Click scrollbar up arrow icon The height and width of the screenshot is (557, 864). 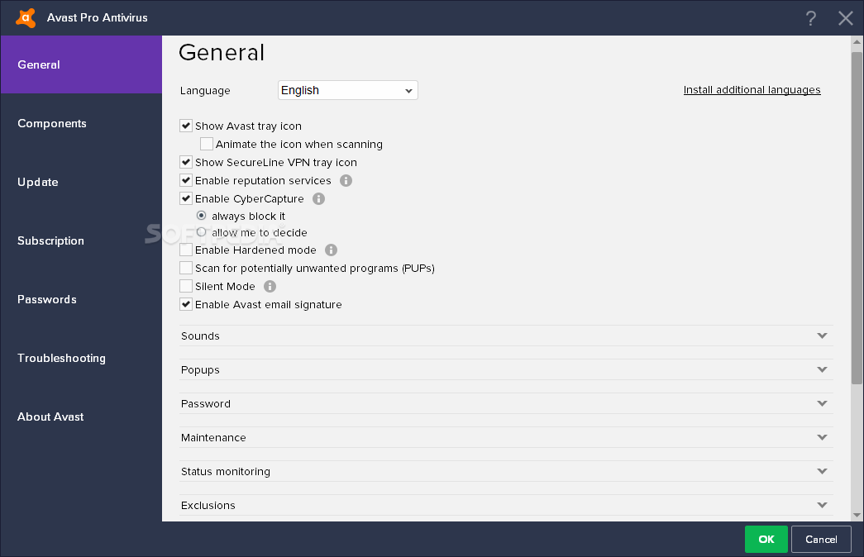(857, 42)
